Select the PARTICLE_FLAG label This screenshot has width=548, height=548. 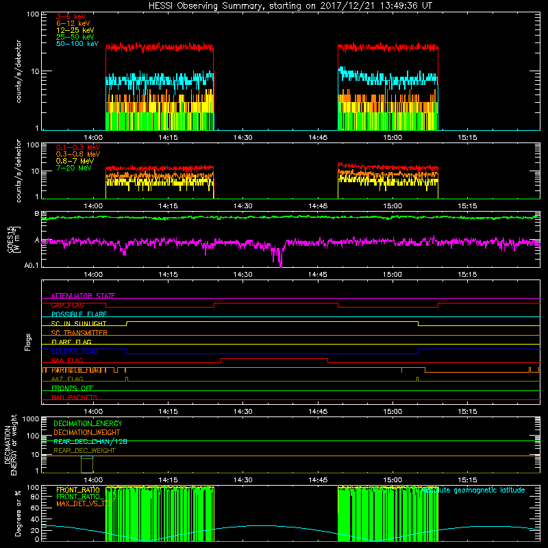pos(77,370)
